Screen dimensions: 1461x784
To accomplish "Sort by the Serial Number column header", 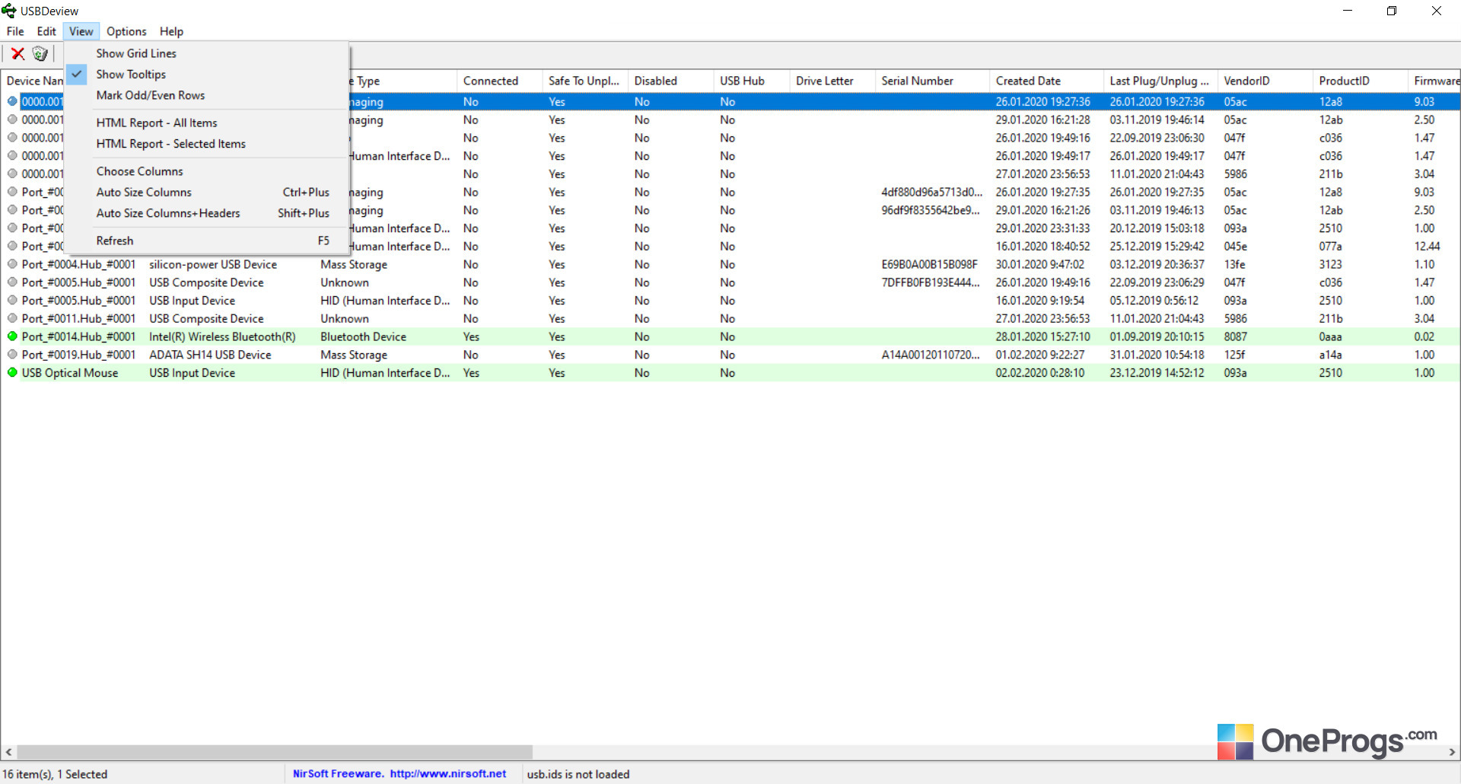I will click(932, 81).
